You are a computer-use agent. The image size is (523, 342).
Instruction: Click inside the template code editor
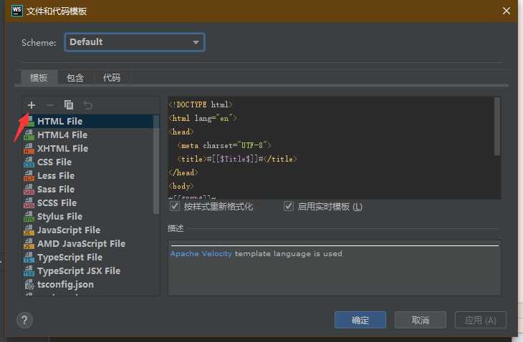click(x=334, y=148)
